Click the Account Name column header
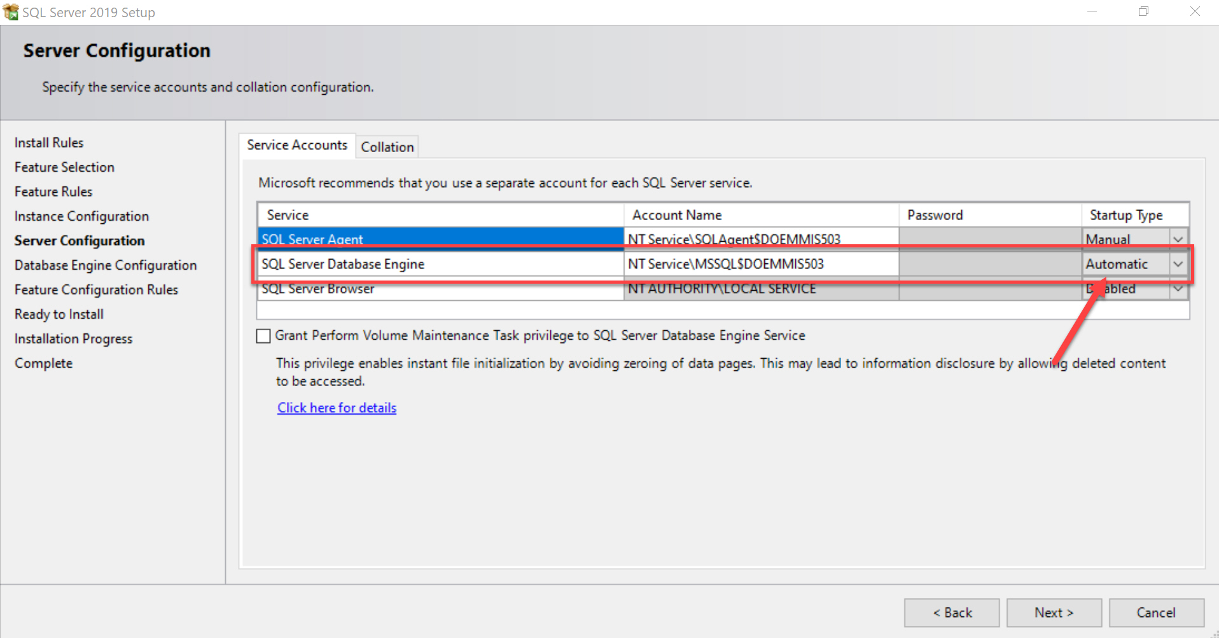Viewport: 1219px width, 638px height. 762,215
